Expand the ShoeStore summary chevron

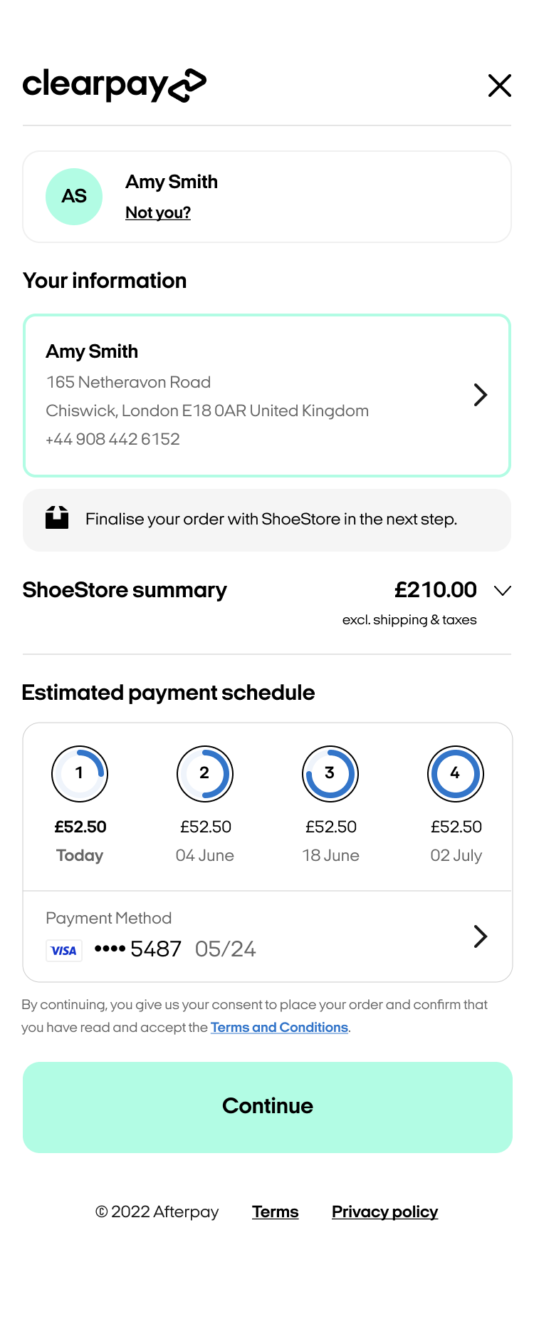click(x=503, y=591)
